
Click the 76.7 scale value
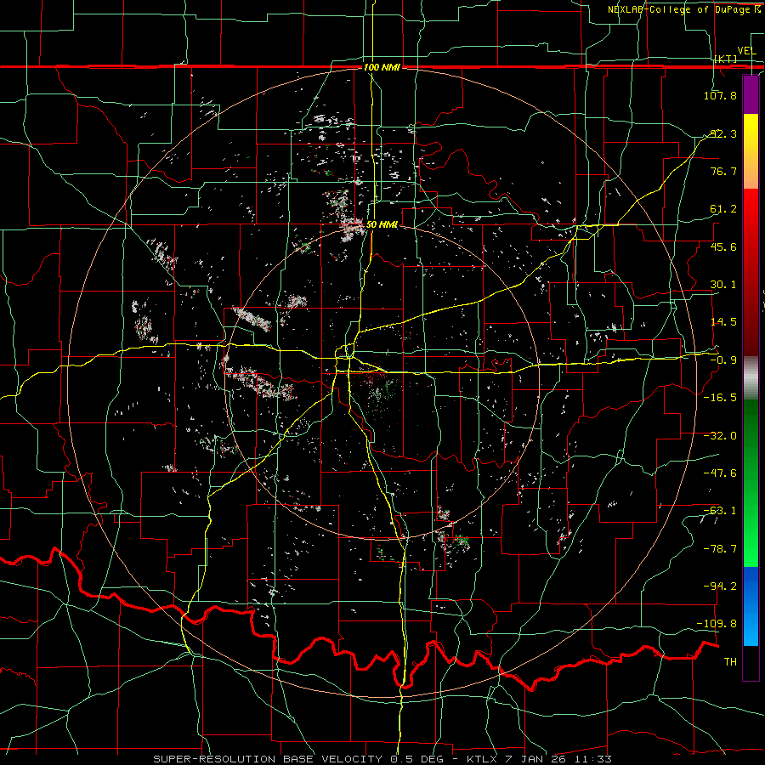(x=722, y=171)
